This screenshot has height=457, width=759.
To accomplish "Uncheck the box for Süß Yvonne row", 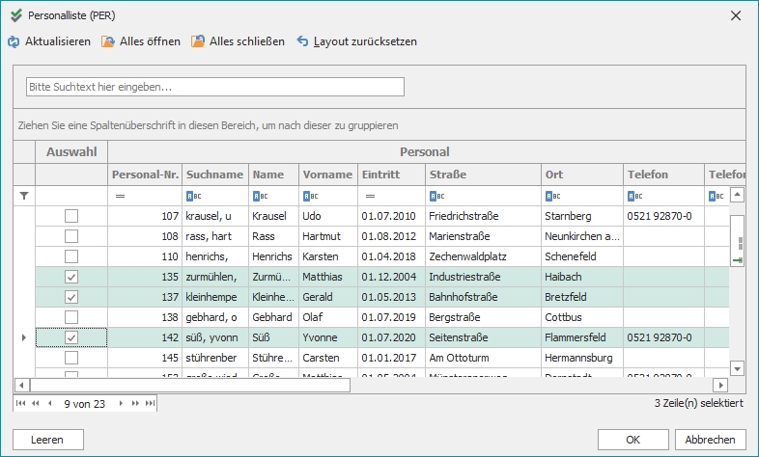I will coord(71,337).
